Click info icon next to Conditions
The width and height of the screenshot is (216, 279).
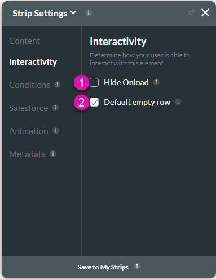[x=58, y=85]
